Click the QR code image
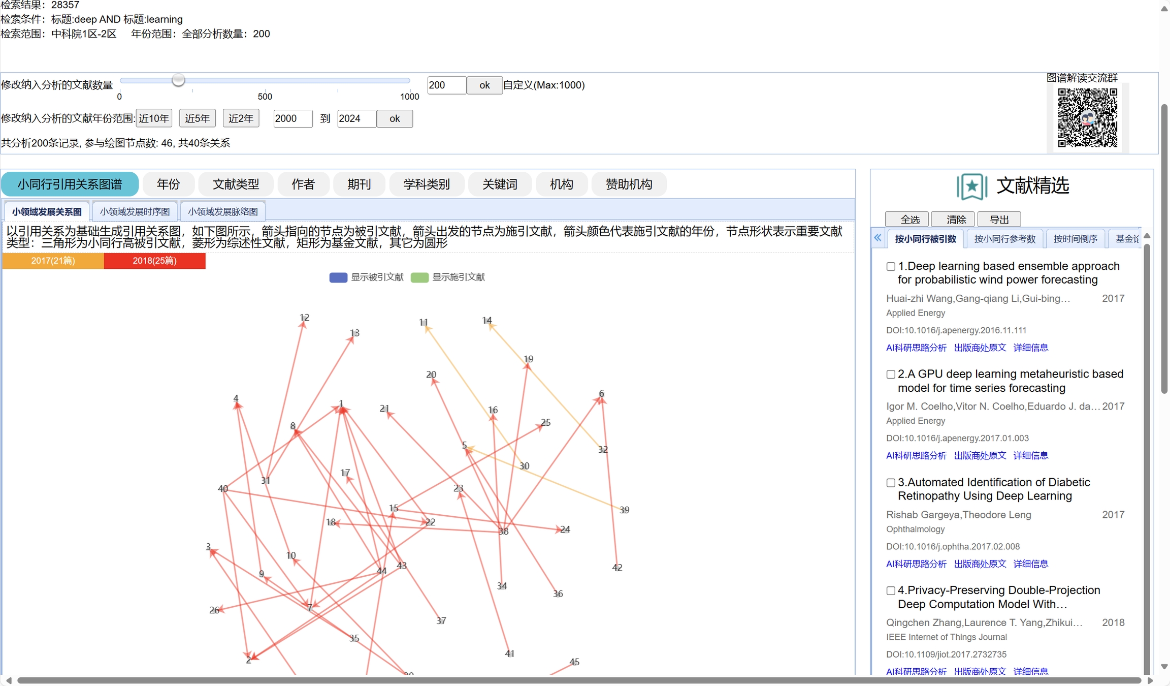This screenshot has width=1170, height=686. (1087, 118)
